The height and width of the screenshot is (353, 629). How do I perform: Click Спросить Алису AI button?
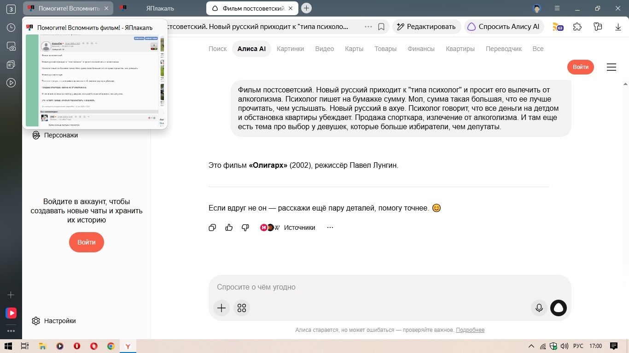(x=504, y=27)
